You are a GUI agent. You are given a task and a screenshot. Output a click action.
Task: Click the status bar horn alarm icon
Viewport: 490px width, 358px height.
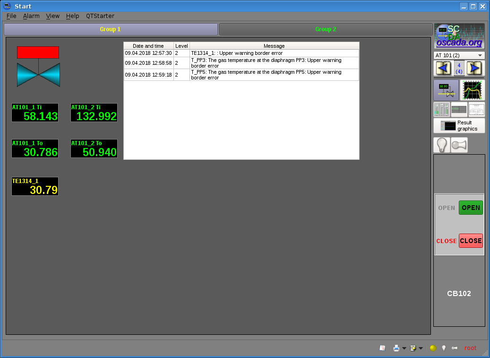(455, 348)
